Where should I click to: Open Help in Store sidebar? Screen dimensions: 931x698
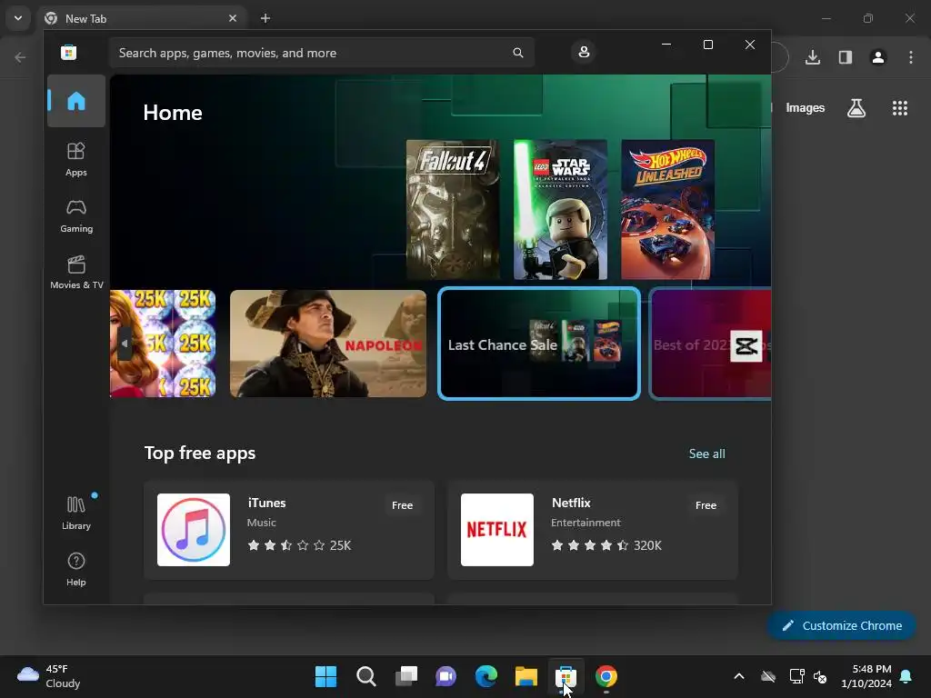point(76,569)
